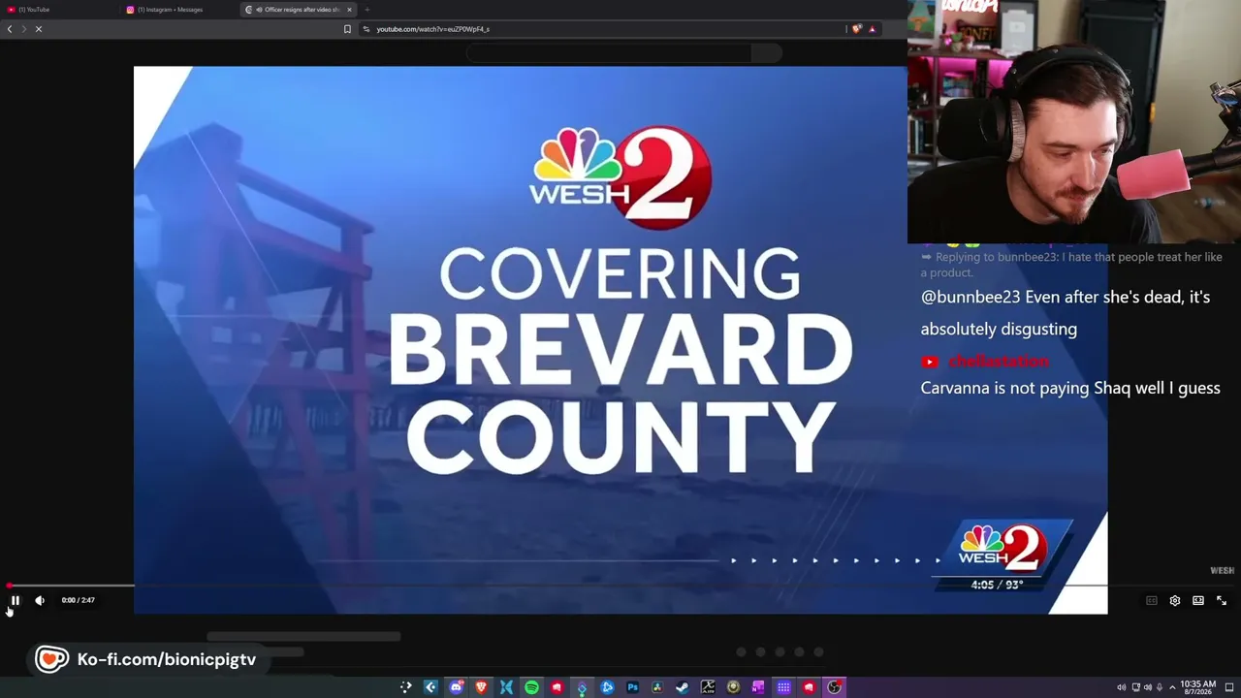The height and width of the screenshot is (698, 1241).
Task: Go back to previous page
Action: [10, 29]
